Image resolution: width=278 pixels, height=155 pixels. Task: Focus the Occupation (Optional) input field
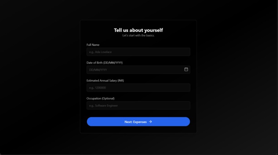pyautogui.click(x=138, y=106)
